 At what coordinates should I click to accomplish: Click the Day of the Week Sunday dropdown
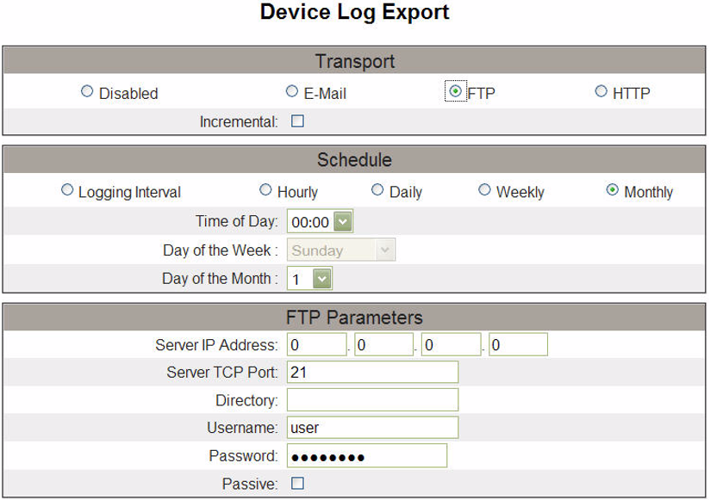341,250
